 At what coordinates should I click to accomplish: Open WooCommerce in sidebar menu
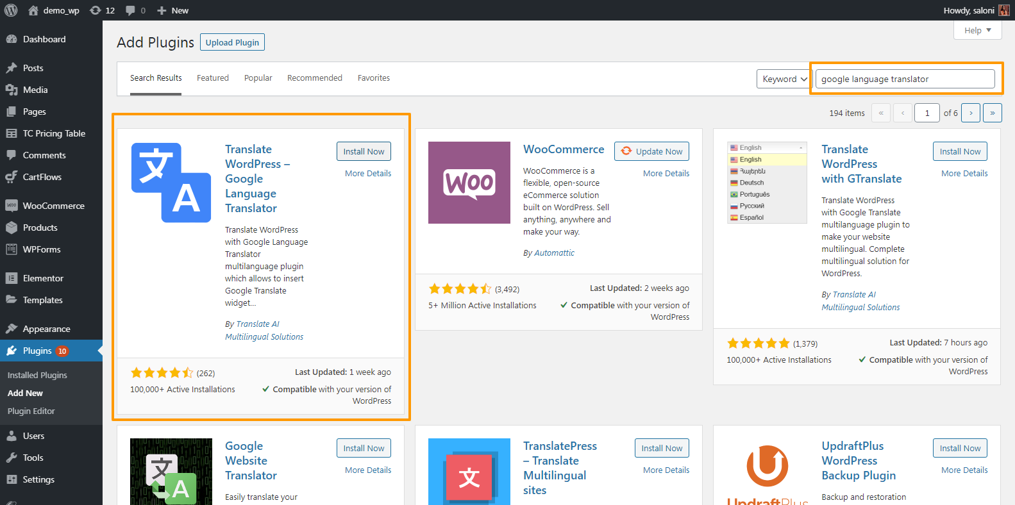coord(51,206)
